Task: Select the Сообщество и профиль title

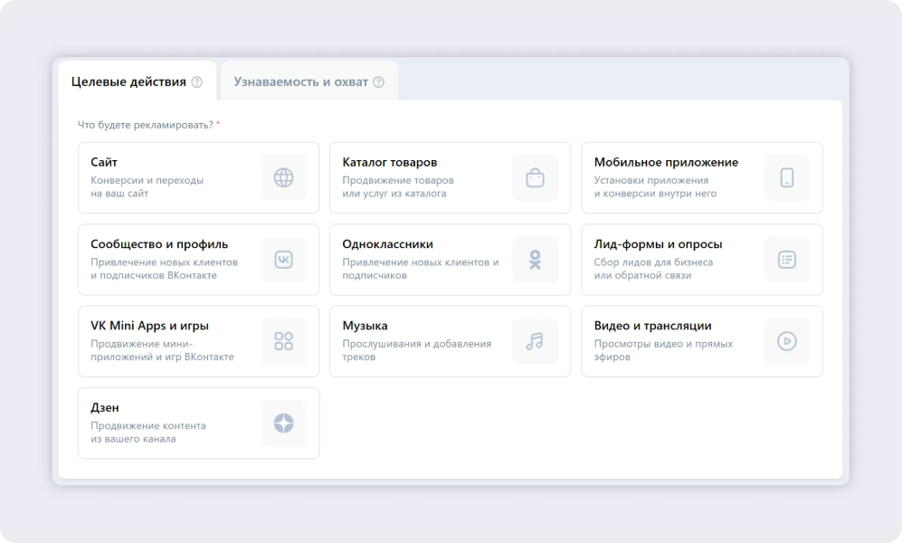Action: (159, 243)
